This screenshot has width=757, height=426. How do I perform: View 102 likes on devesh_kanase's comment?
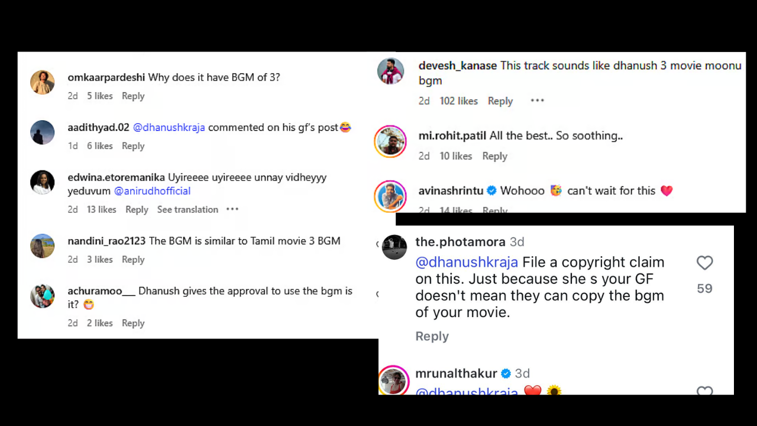(x=458, y=101)
